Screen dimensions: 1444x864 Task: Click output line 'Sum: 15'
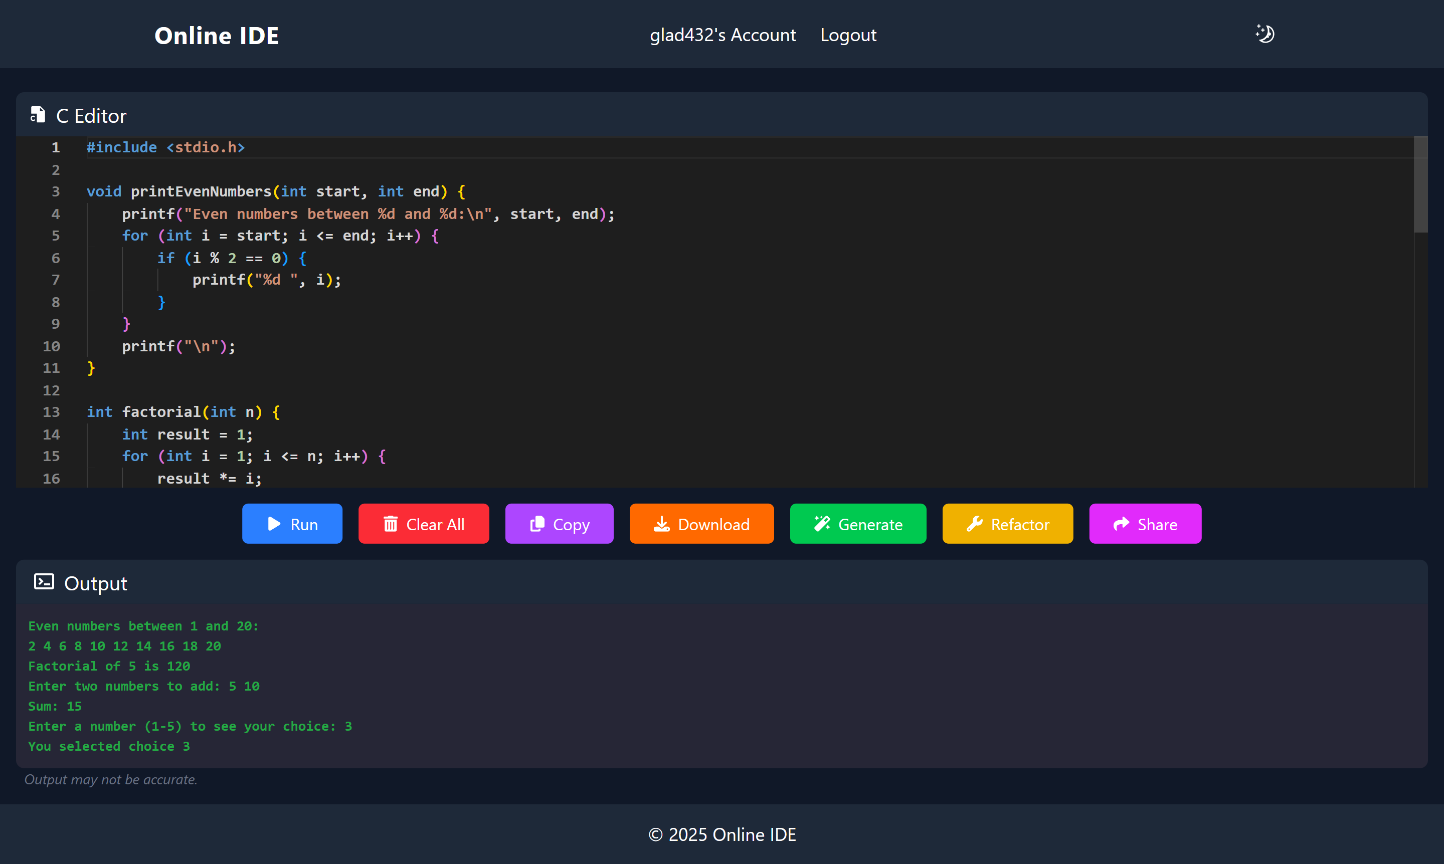click(55, 706)
